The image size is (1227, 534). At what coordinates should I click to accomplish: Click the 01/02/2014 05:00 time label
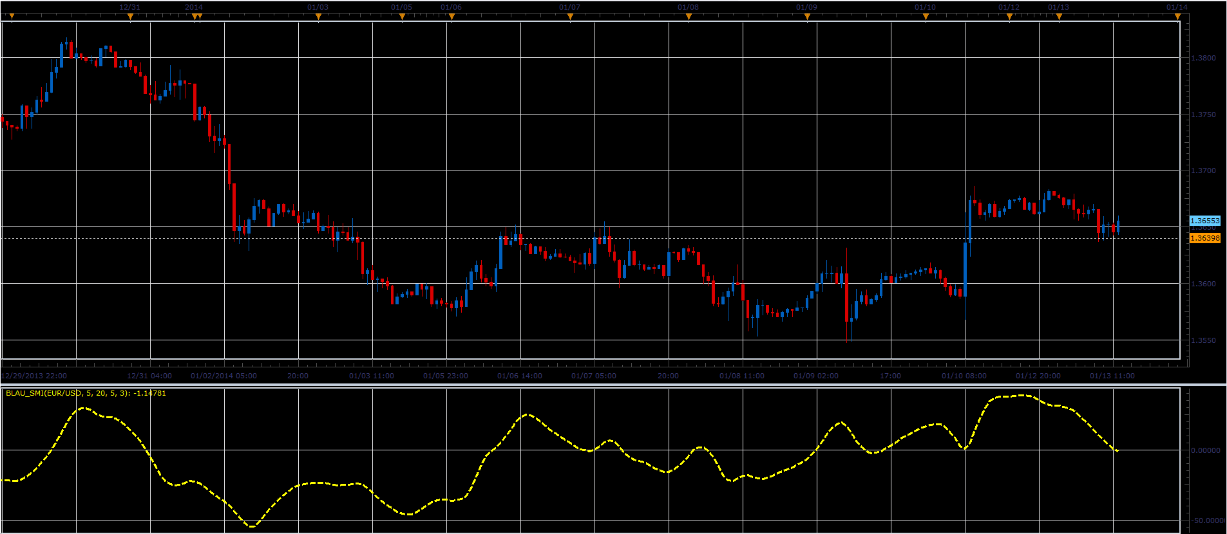coord(224,376)
